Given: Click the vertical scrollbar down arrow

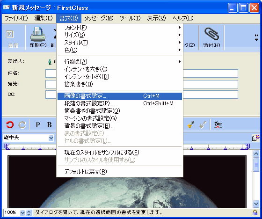Looking at the screenshot, I should coord(256,204).
